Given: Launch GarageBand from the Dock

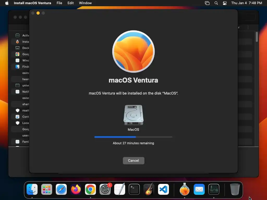Looking at the screenshot, I should pyautogui.click(x=149, y=189).
